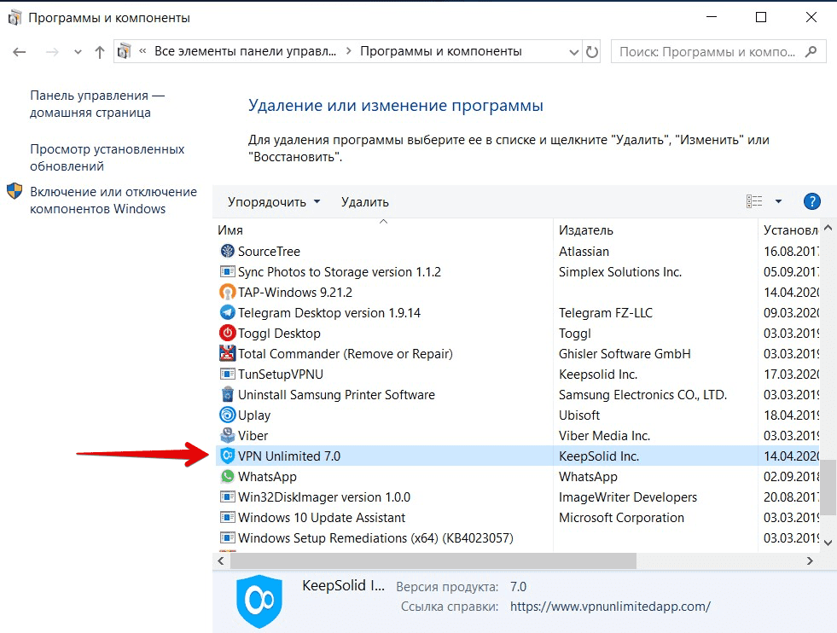Click the VPN Unlimited 7.0 icon
The width and height of the screenshot is (837, 633).
(226, 456)
